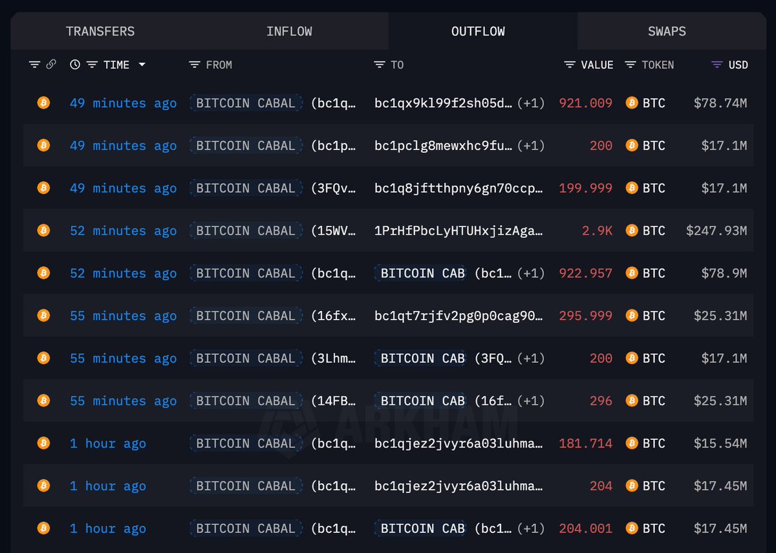Go to the SWAPS tab
This screenshot has height=553, width=776.
pos(667,31)
